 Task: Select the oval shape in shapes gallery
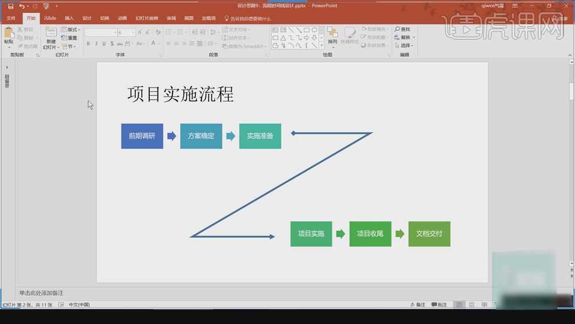point(314,30)
